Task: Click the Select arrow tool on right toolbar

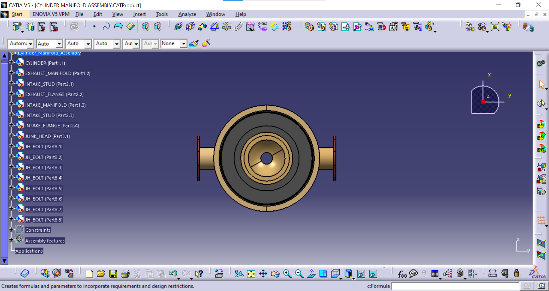Action: [541, 85]
